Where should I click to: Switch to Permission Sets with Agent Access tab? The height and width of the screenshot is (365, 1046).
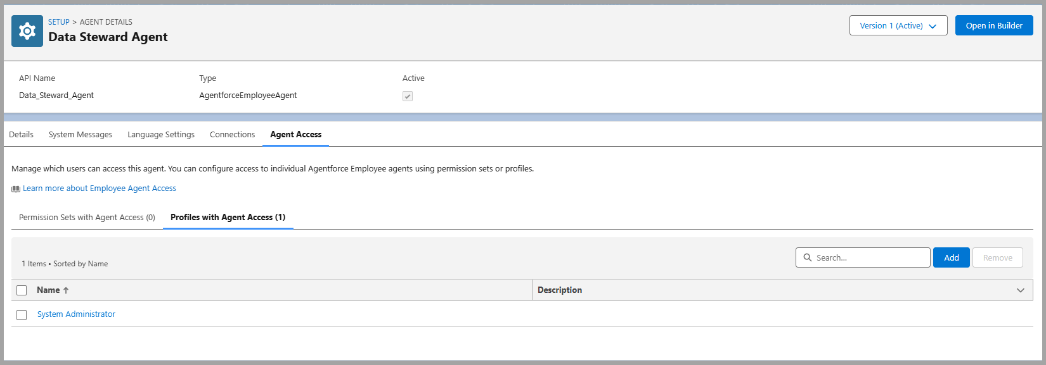coord(87,217)
